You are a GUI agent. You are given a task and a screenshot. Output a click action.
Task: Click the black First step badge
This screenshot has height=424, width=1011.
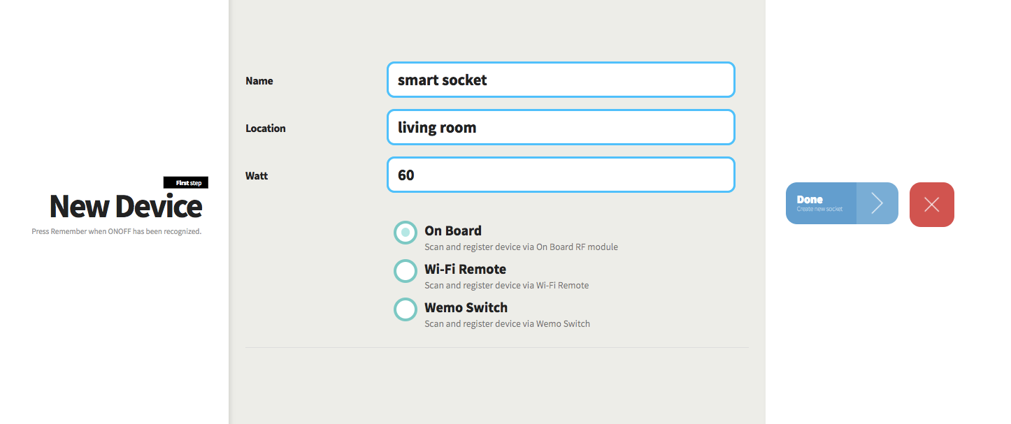coord(186,182)
